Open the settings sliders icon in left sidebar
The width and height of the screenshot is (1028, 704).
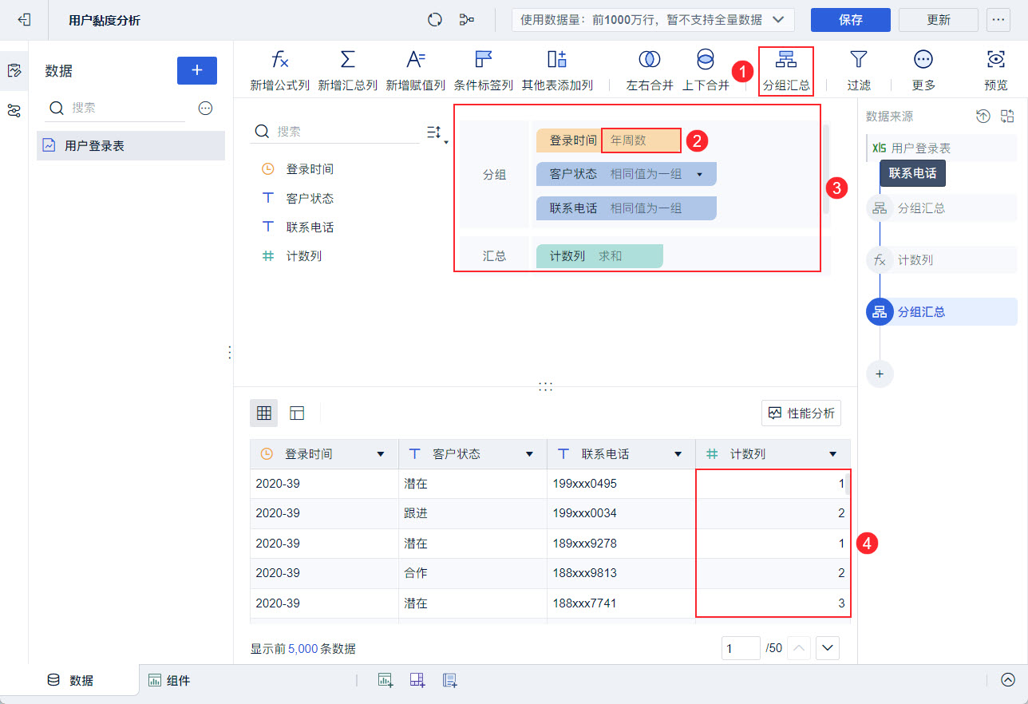point(14,110)
